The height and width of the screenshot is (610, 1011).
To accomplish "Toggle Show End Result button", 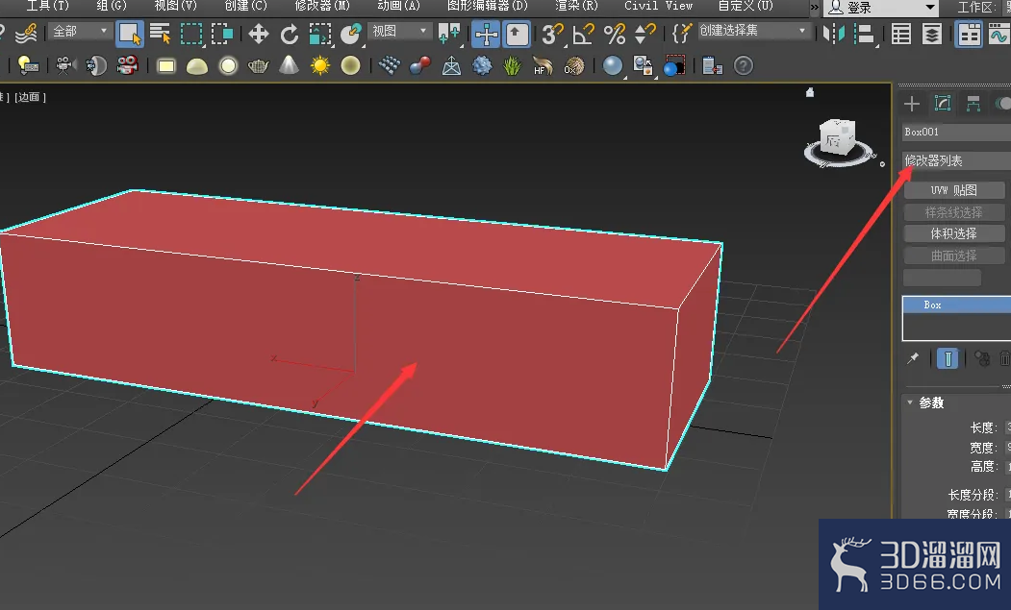I will point(948,358).
